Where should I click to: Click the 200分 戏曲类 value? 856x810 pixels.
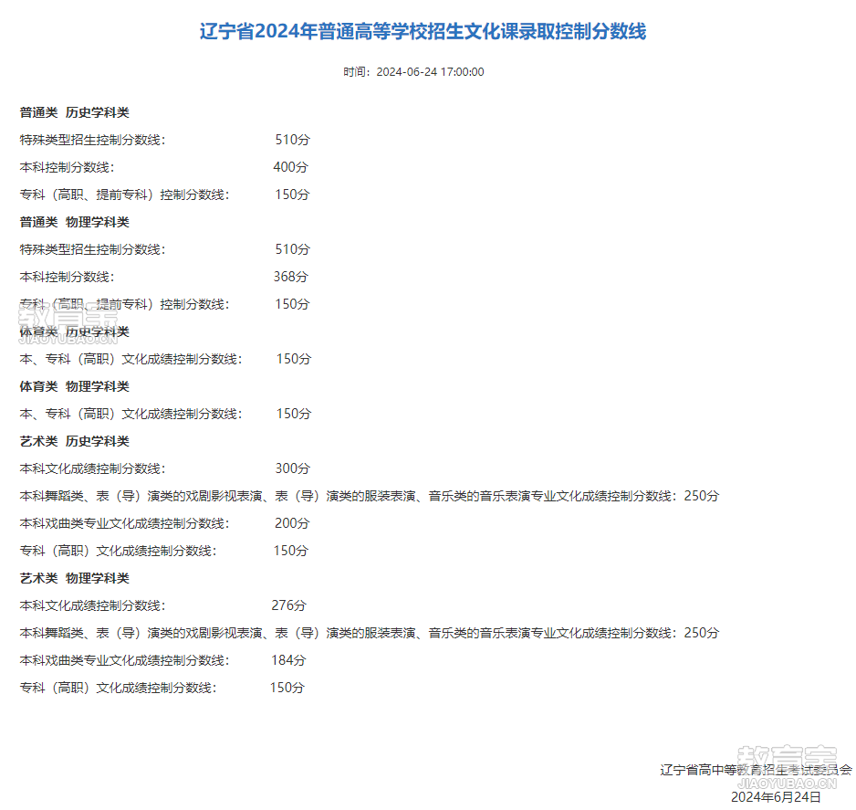point(292,523)
